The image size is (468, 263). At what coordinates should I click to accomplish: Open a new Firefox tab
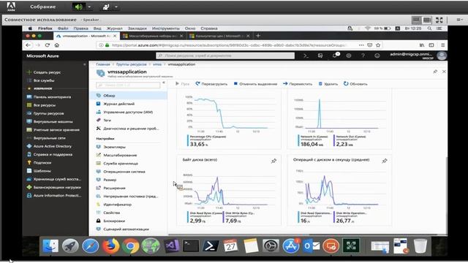pos(258,36)
